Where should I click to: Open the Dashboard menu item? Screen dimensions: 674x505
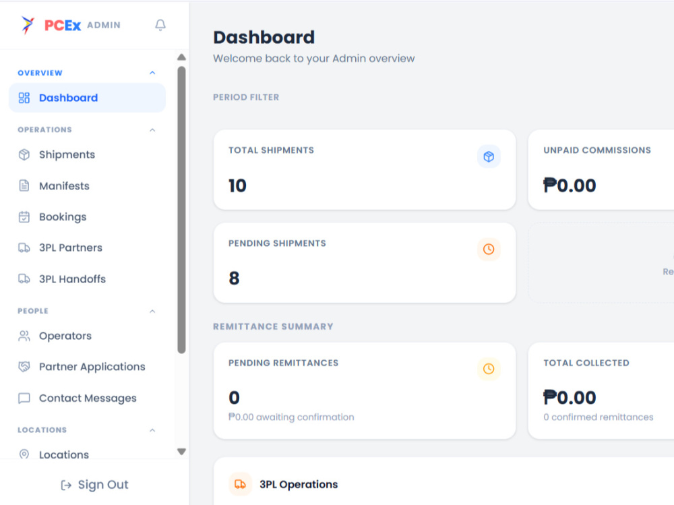87,98
